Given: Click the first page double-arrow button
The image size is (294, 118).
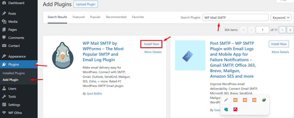Looking at the screenshot, I should [243, 30].
